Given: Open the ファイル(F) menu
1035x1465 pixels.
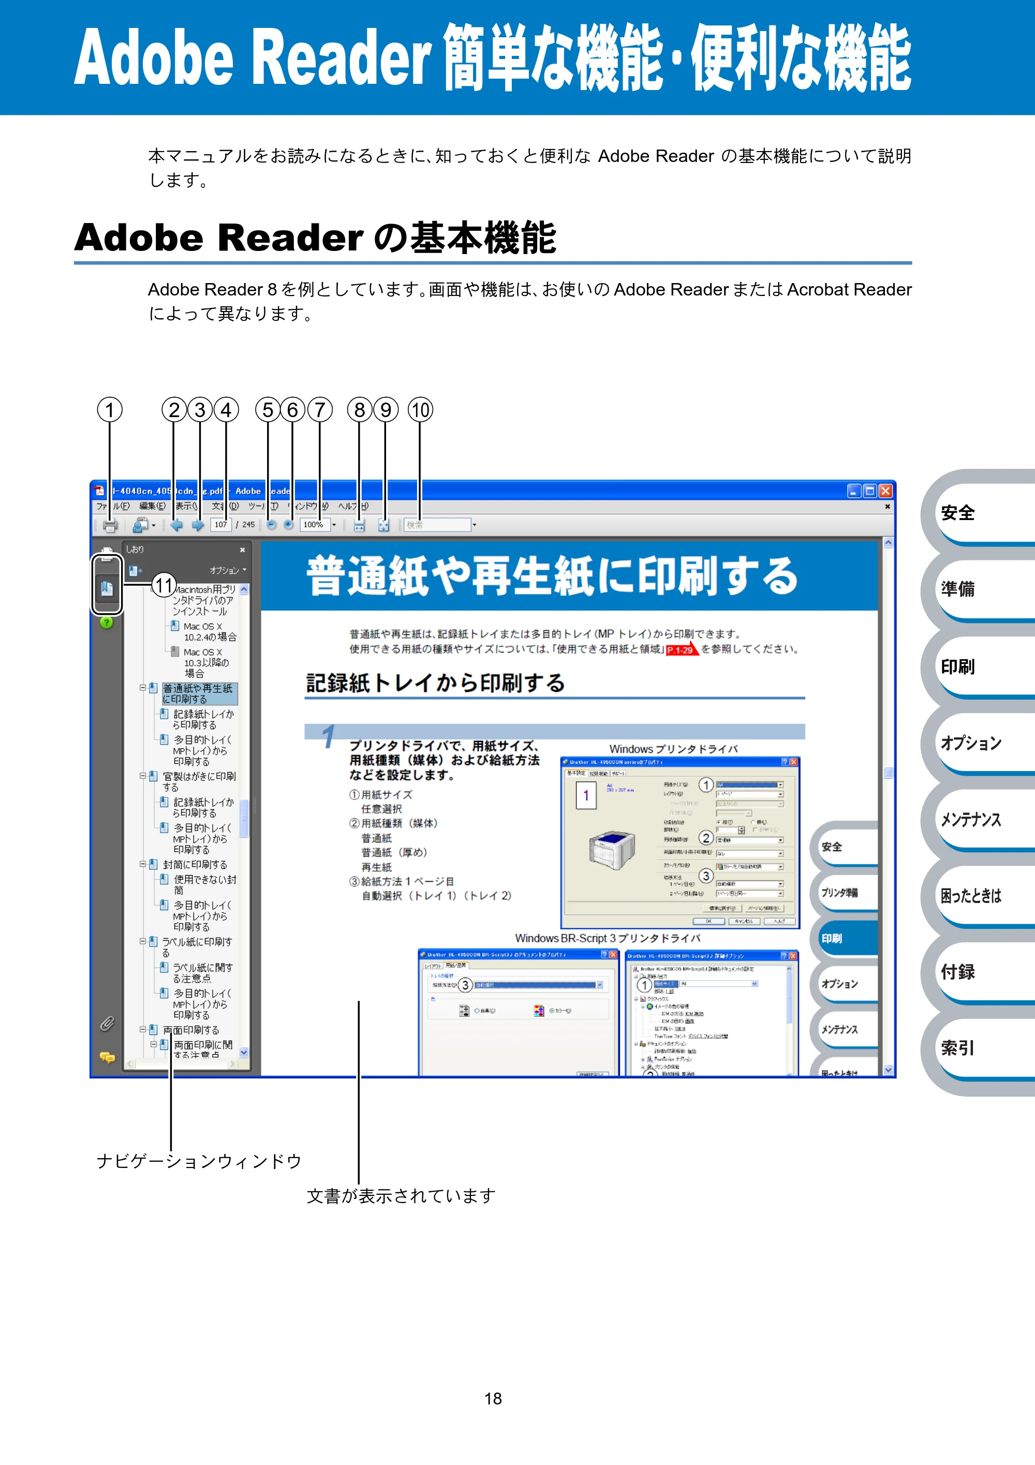Looking at the screenshot, I should [113, 506].
